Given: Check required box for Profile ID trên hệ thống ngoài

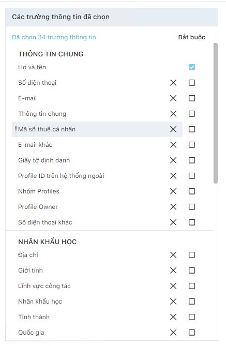Looking at the screenshot, I should tap(192, 176).
